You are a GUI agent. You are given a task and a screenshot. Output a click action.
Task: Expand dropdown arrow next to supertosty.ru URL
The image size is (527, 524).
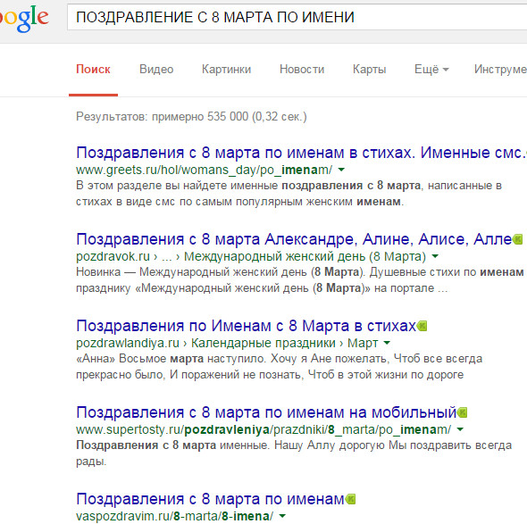pos(460,429)
